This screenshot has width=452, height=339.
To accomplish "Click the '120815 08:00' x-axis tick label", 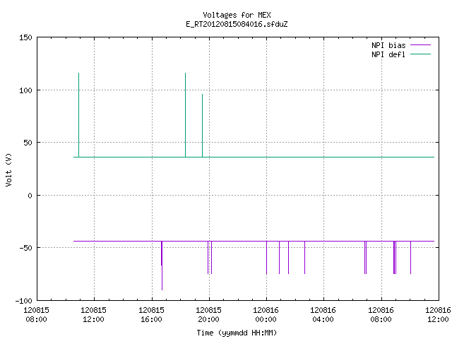I will (36, 315).
